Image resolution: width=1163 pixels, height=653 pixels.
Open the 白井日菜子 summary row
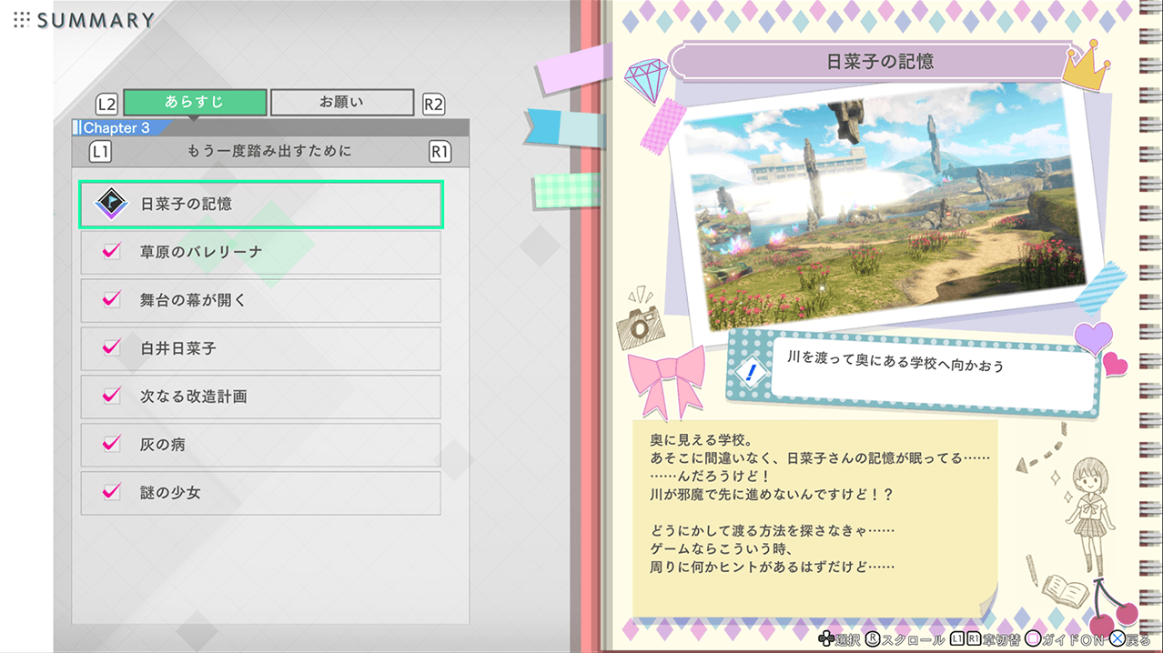pos(261,348)
